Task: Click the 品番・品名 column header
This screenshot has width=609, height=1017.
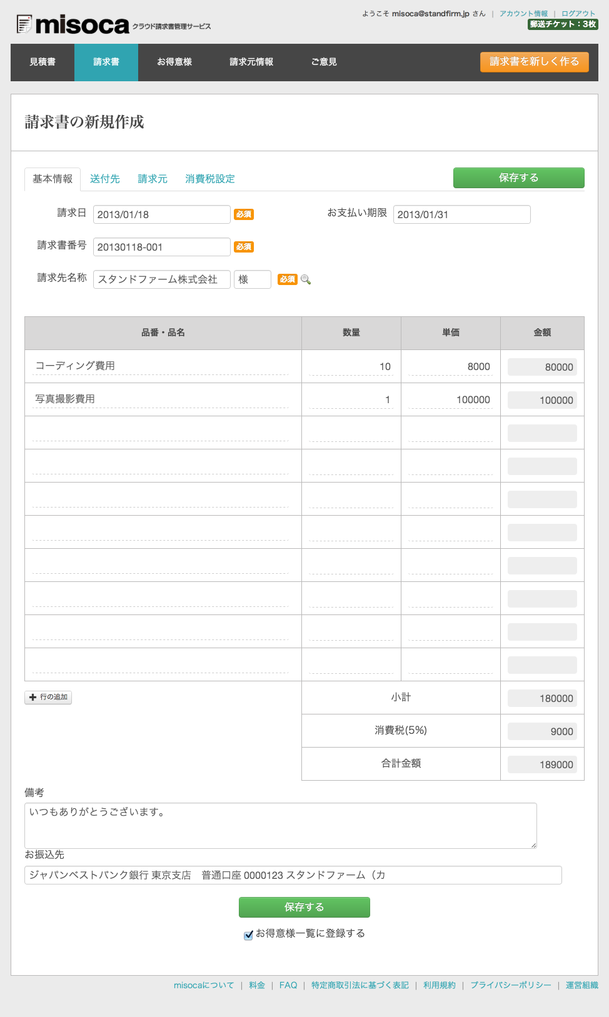Action: tap(163, 333)
